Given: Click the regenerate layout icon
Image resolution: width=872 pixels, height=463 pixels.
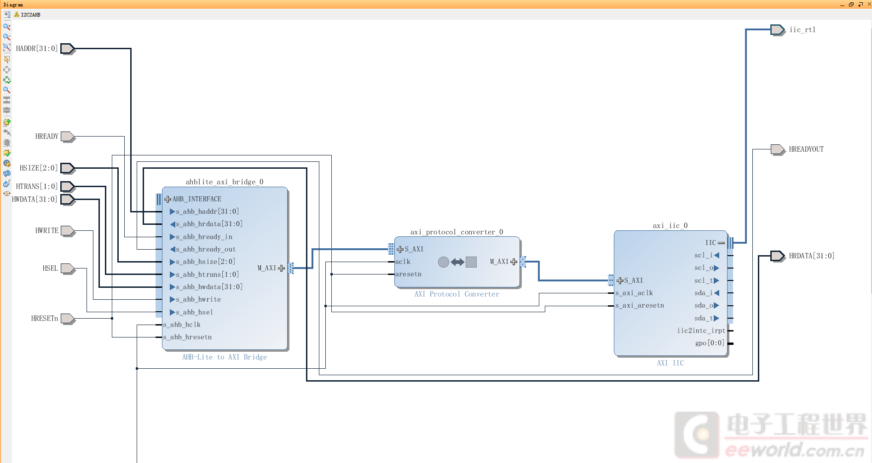Looking at the screenshot, I should point(7,173).
